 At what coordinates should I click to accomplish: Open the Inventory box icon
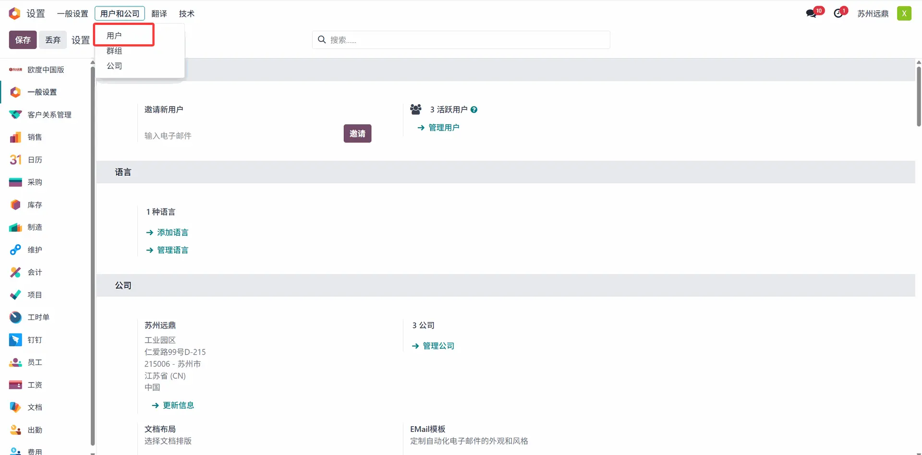pyautogui.click(x=15, y=205)
